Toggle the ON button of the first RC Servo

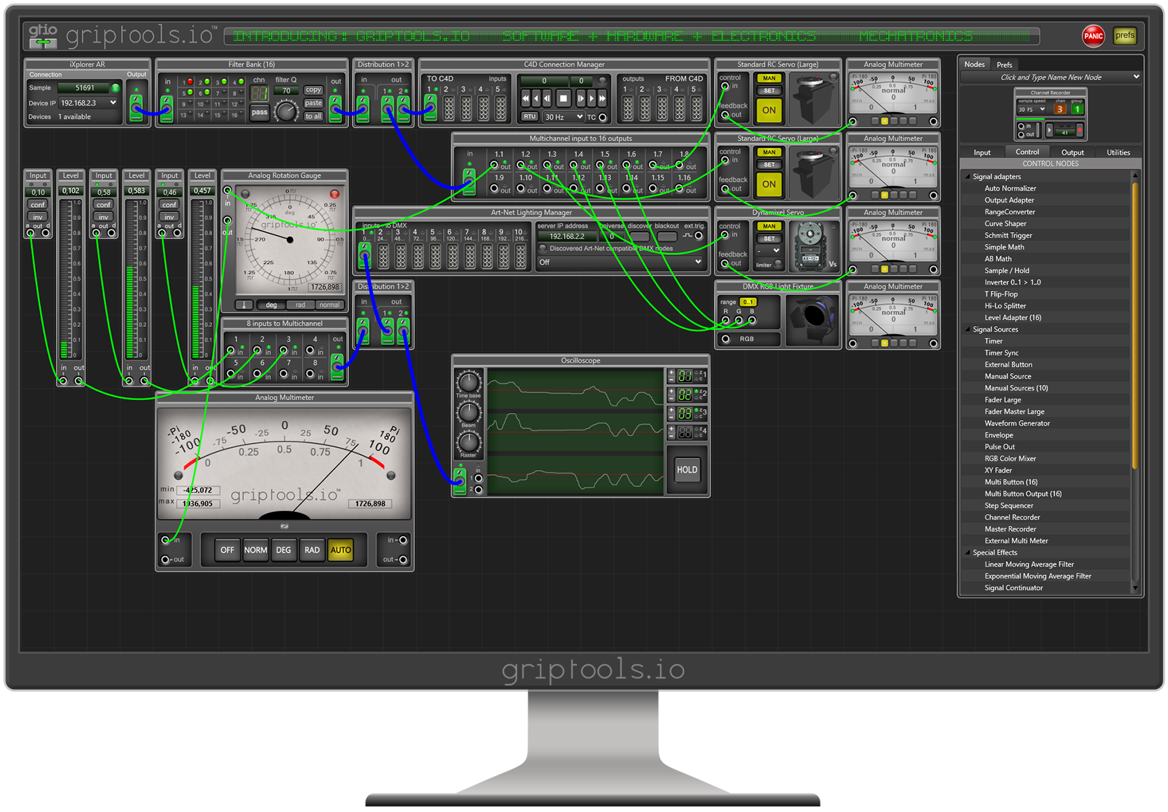click(769, 110)
